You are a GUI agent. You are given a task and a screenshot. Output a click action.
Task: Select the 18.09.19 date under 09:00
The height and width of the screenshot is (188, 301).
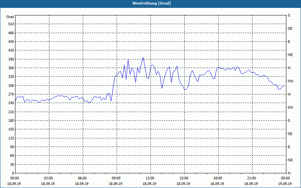(x=116, y=184)
